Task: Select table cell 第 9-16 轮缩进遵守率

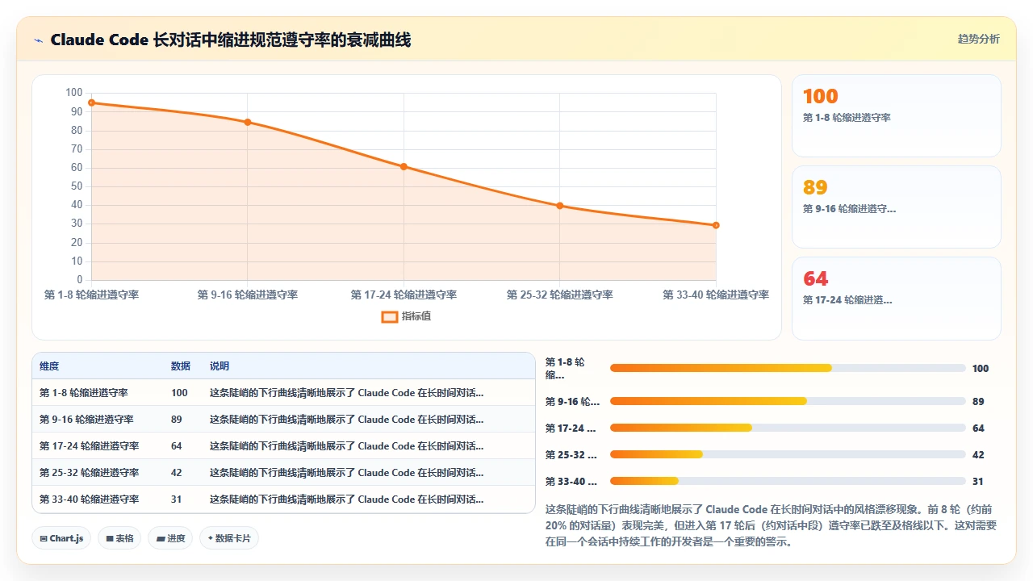Action: click(86, 420)
